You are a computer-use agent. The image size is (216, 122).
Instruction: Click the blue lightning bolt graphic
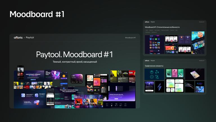coord(160,87)
